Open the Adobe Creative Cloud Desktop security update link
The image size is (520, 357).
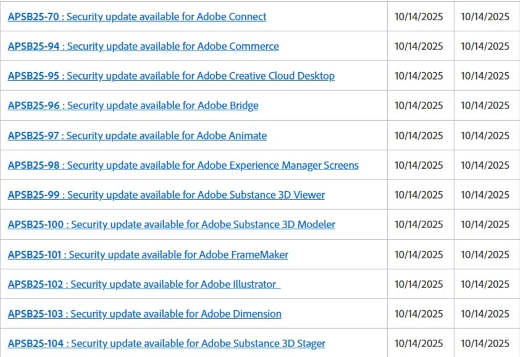tap(171, 75)
